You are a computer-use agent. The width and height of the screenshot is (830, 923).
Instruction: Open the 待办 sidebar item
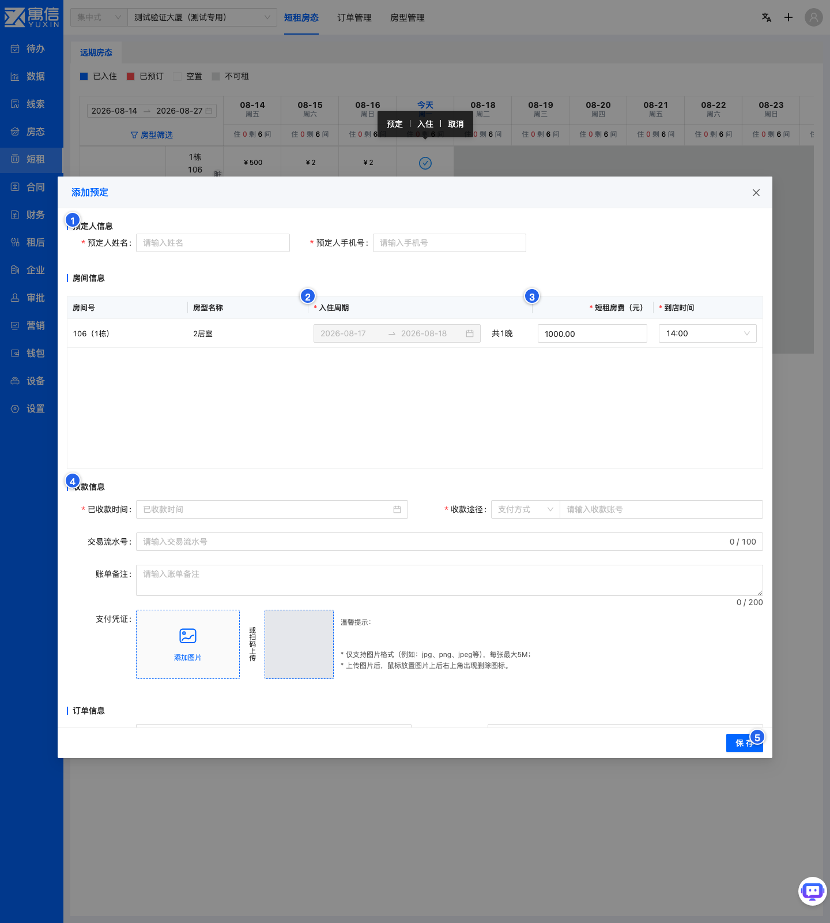click(31, 48)
